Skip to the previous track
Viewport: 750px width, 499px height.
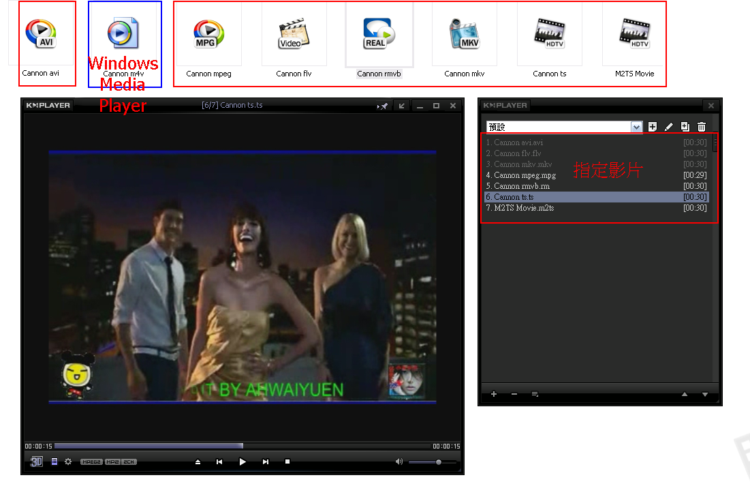pyautogui.click(x=219, y=462)
